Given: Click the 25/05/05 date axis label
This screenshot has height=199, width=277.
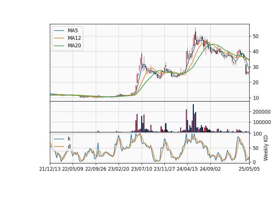Looking at the screenshot, I should [249, 169].
